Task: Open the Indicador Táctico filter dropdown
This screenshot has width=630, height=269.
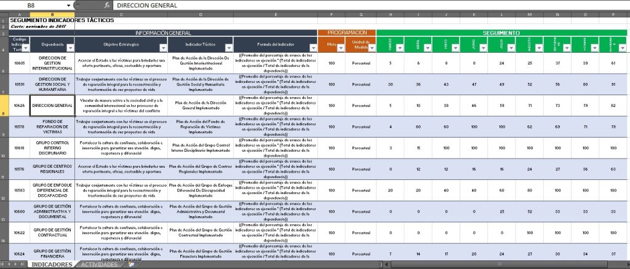Action: 229,48
